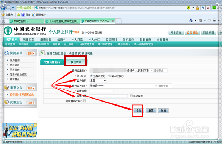Click the 转账用途 input field
Screen dimensions: 222x144
[x=108, y=96]
